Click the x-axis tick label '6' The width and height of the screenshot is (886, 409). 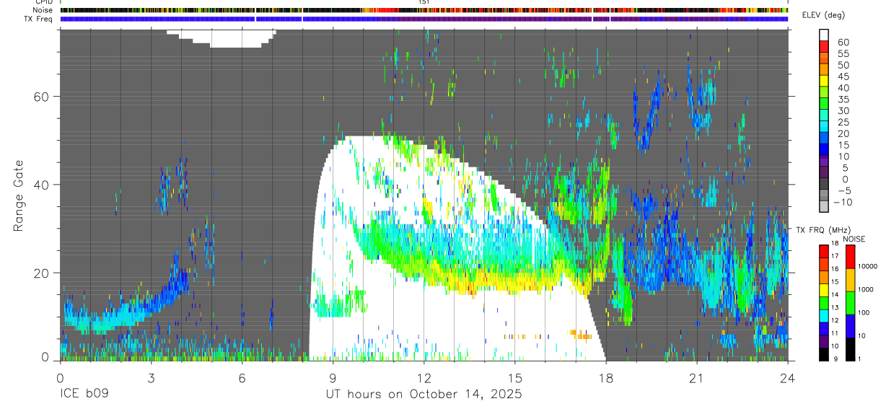pyautogui.click(x=242, y=378)
